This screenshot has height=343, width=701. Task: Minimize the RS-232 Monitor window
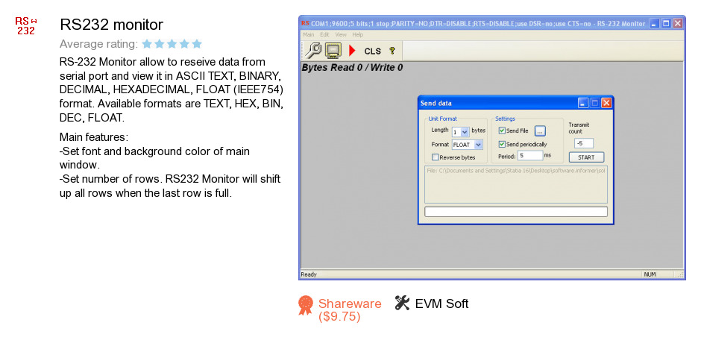(x=655, y=23)
